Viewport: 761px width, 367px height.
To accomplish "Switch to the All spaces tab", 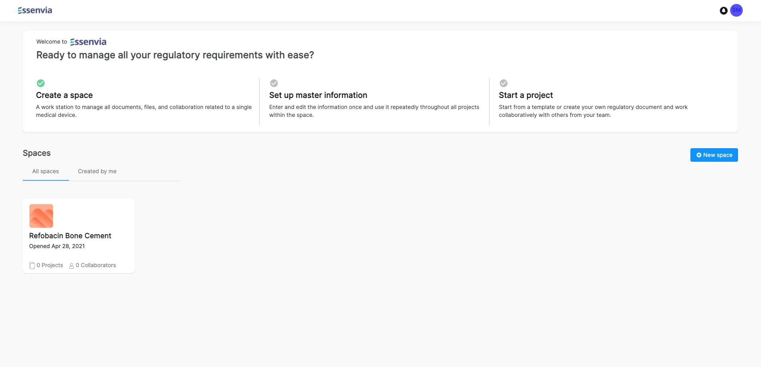I will [x=46, y=171].
